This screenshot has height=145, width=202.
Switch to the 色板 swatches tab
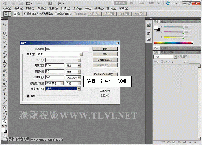point(163,21)
